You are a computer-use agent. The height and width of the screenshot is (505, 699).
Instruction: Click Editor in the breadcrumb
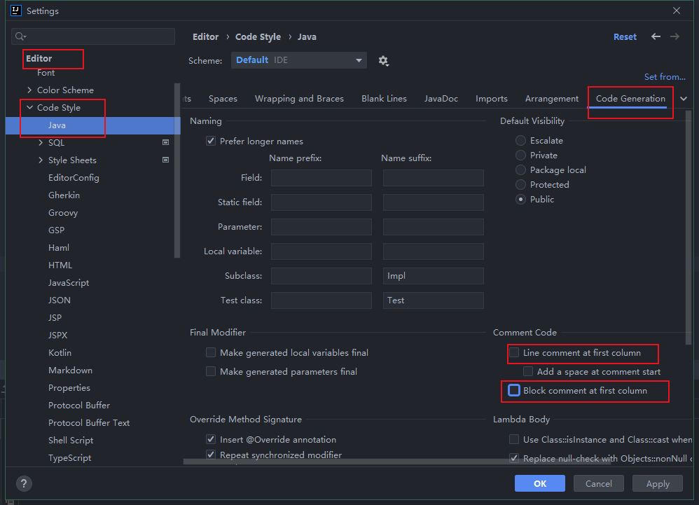(x=205, y=37)
